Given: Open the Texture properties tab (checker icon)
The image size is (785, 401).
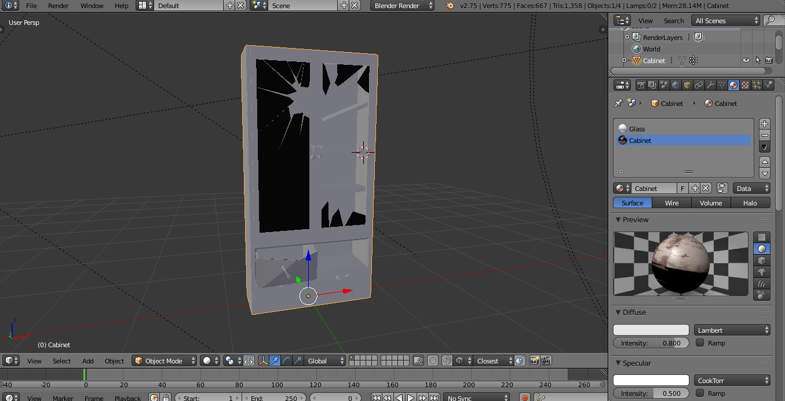Looking at the screenshot, I should tap(745, 85).
